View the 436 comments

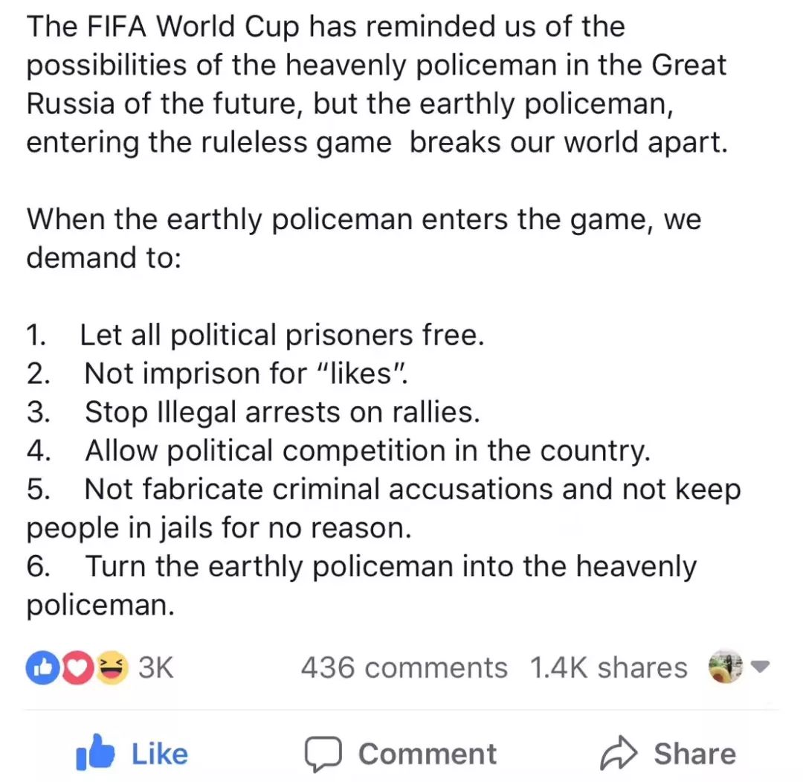coord(404,667)
